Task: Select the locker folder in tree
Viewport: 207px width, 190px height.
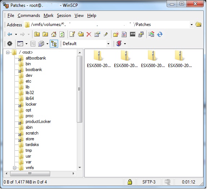Action: [31, 104]
